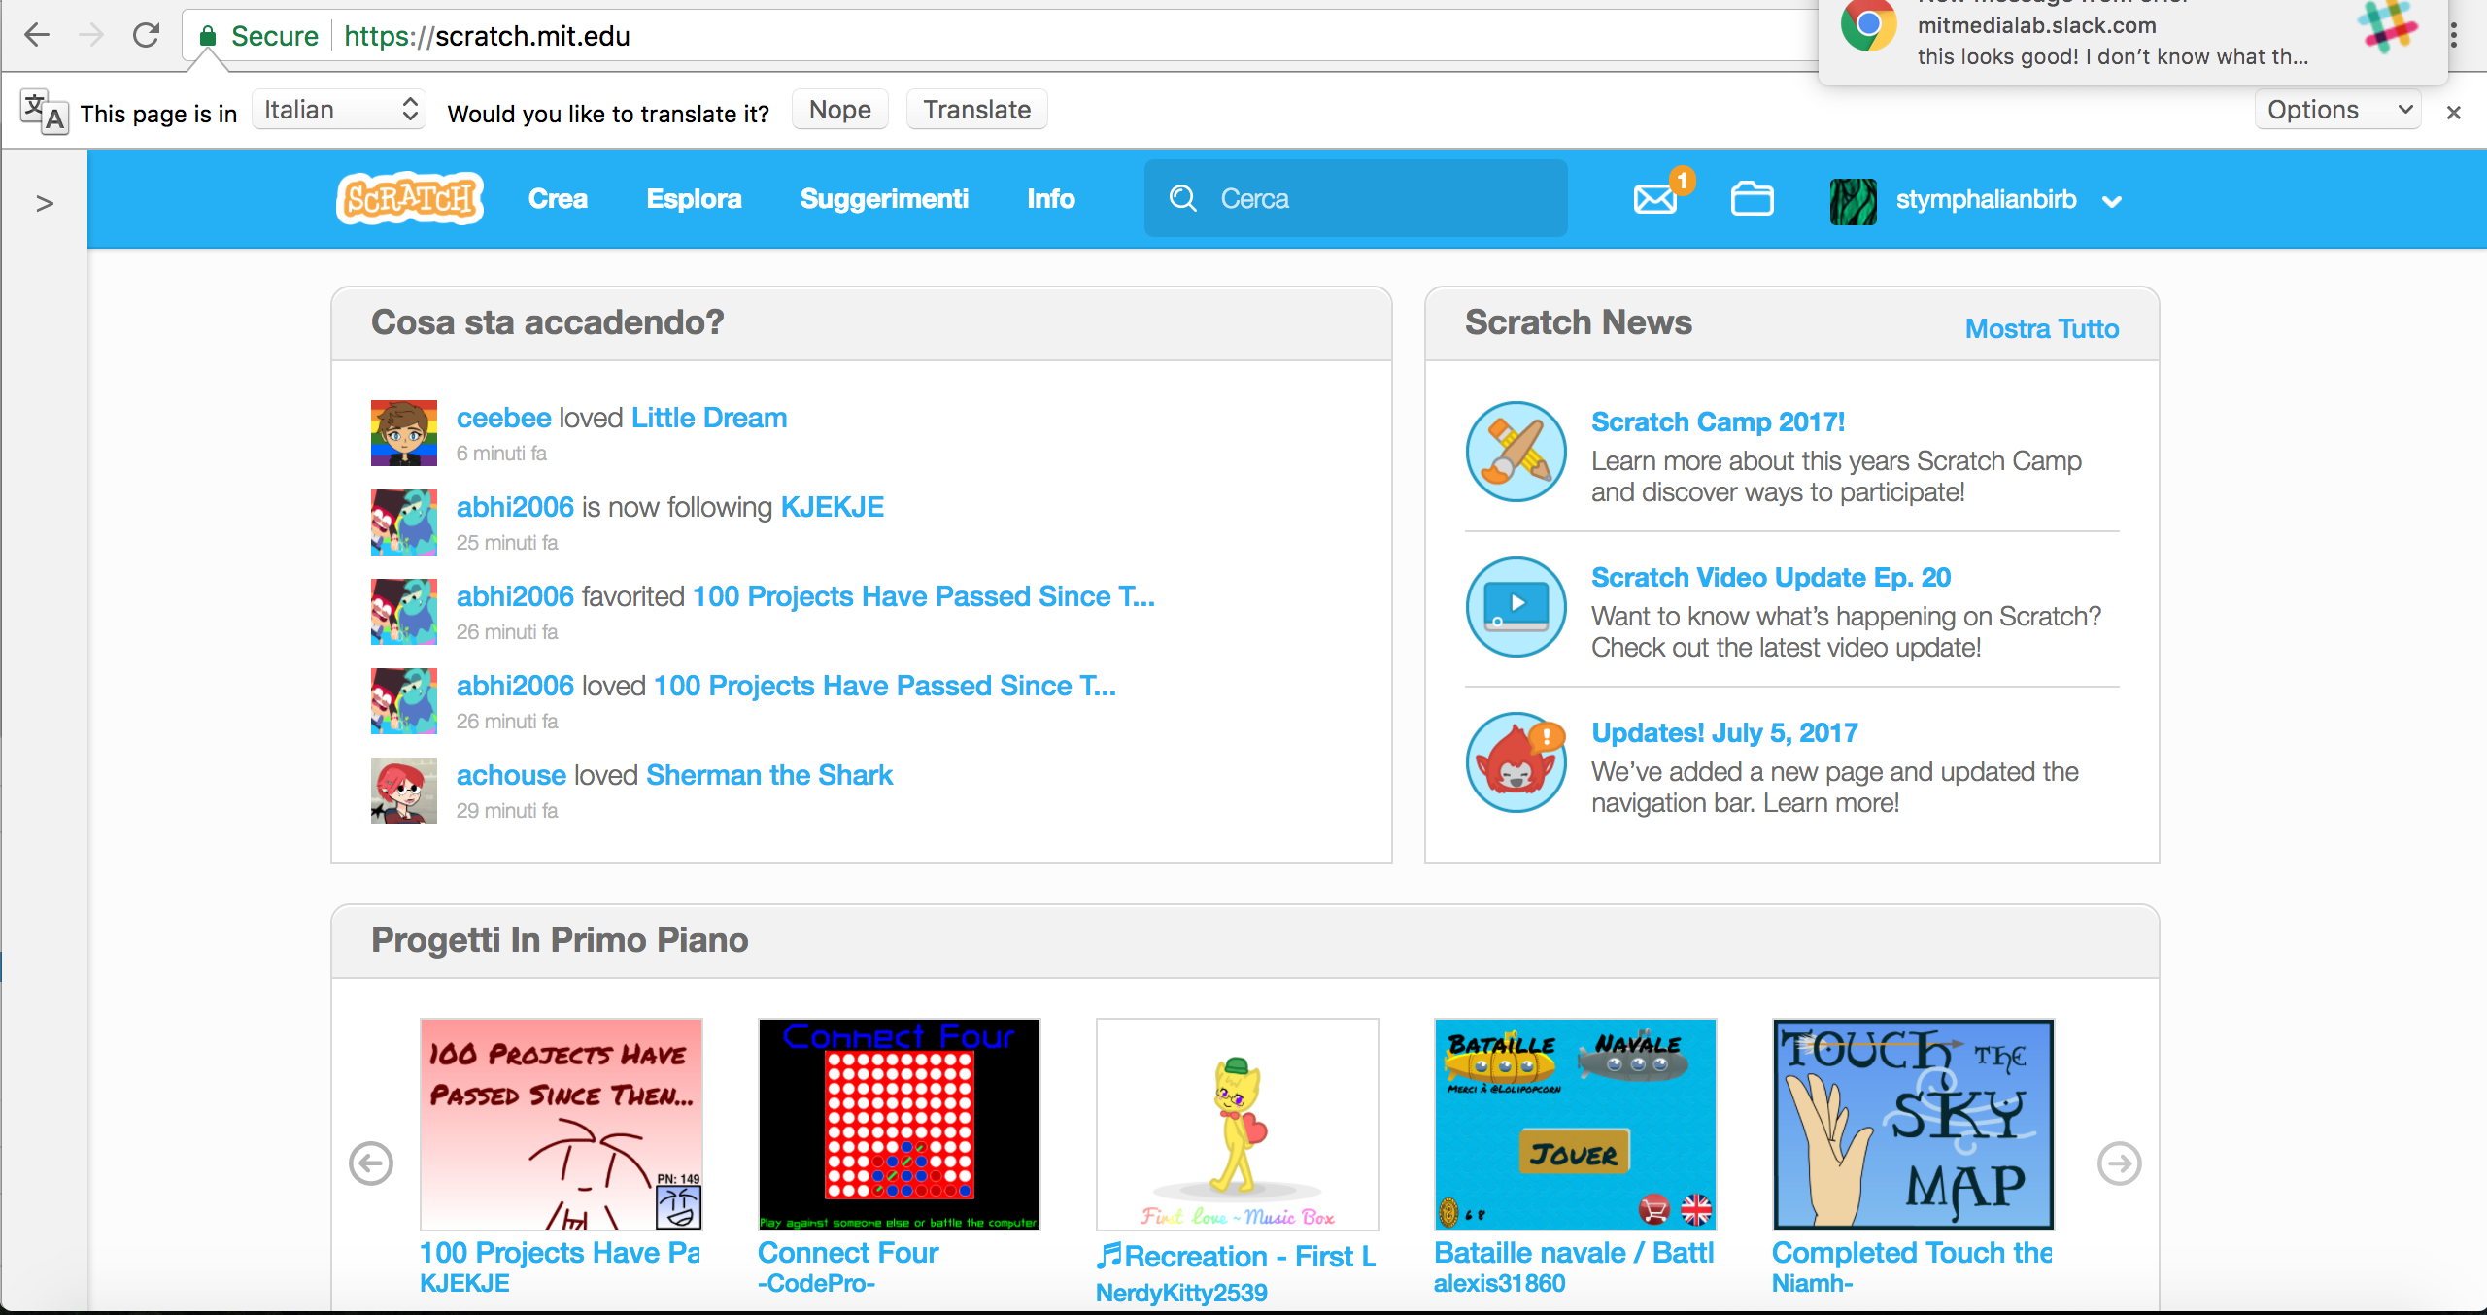
Task: Click the Scratch logo
Action: [410, 199]
